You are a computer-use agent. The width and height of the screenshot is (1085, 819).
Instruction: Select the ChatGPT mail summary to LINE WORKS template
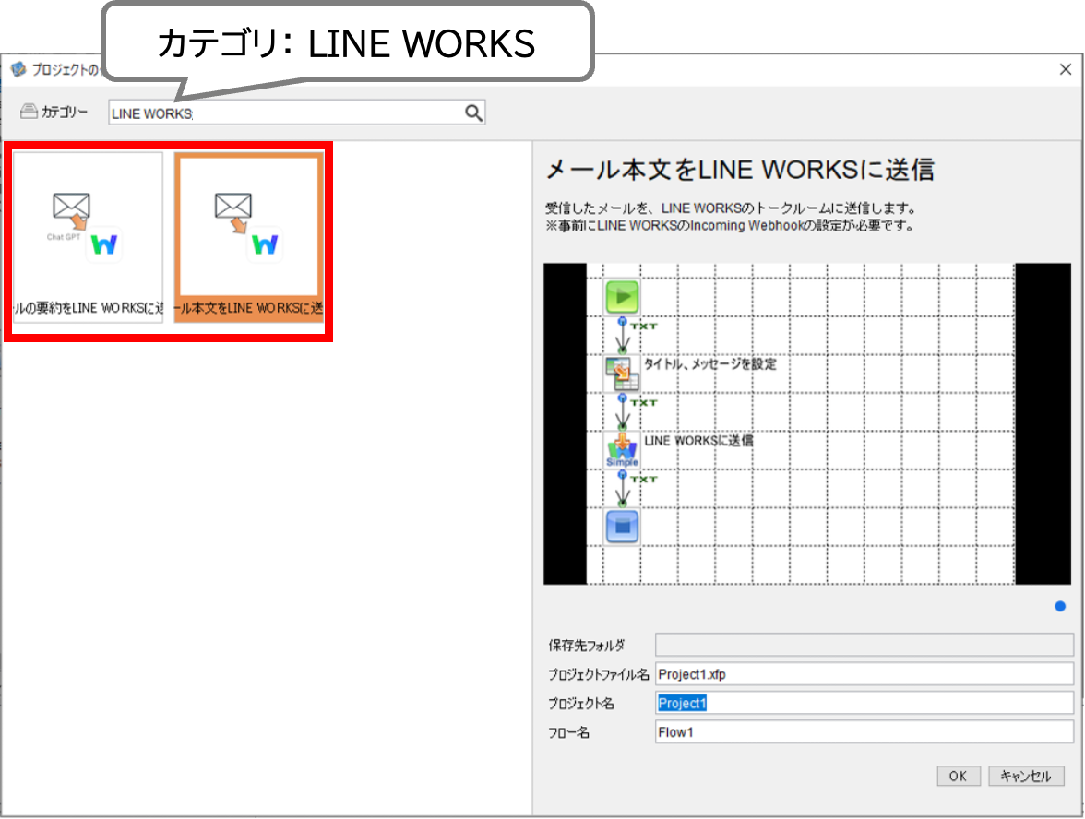[88, 237]
